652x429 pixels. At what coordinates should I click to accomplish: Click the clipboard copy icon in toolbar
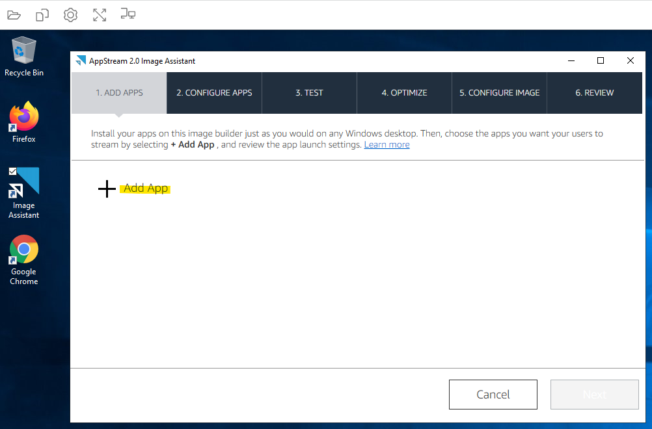tap(42, 15)
